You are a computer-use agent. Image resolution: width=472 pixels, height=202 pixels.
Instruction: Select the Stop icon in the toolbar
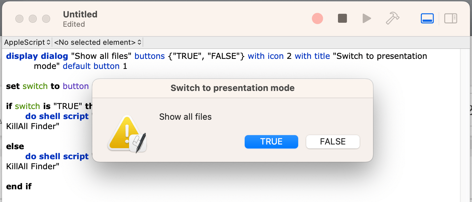(x=342, y=18)
